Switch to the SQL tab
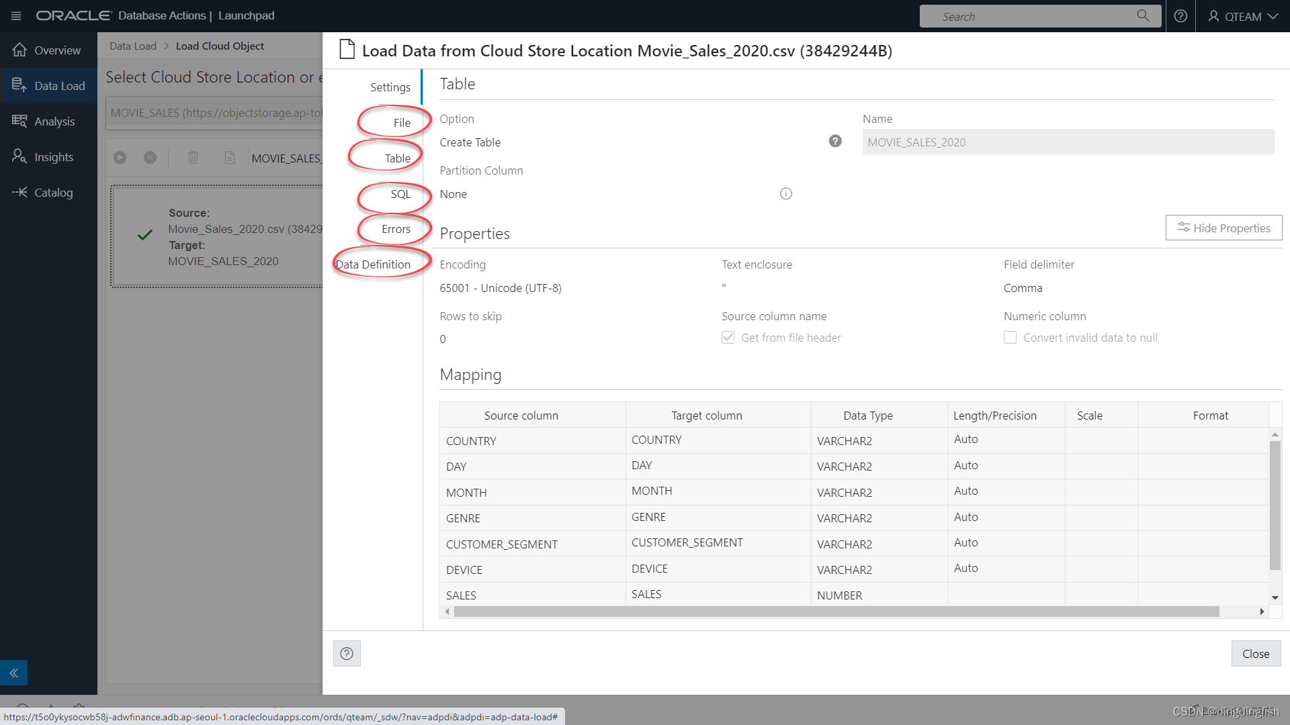1290x725 pixels. click(400, 194)
